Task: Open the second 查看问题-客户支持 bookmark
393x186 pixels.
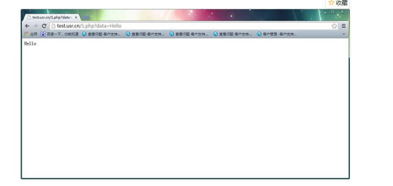Action: click(145, 34)
